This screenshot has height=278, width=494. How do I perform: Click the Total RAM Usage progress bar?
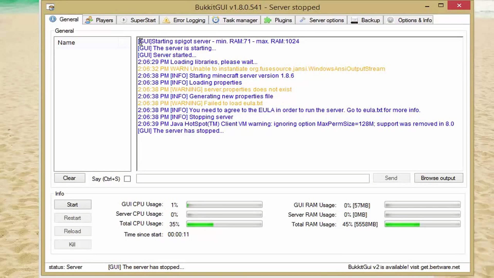(x=422, y=224)
